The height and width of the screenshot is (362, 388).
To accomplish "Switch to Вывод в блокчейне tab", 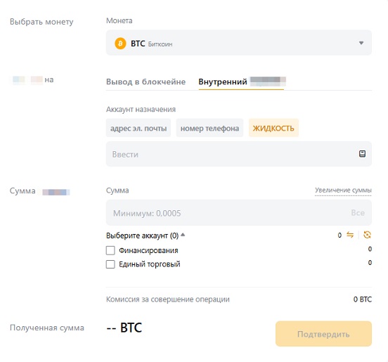I will click(145, 82).
